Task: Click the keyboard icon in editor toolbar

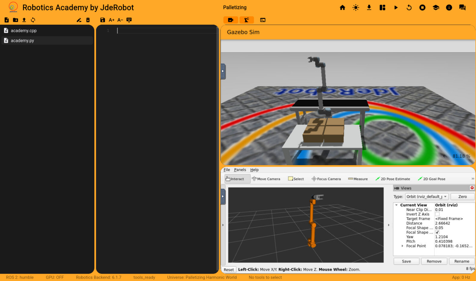Action: (x=129, y=20)
